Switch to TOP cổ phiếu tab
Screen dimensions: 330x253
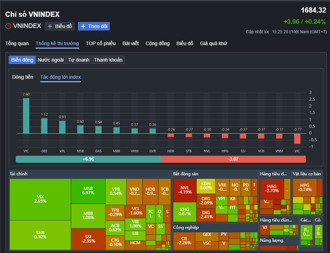pos(101,44)
